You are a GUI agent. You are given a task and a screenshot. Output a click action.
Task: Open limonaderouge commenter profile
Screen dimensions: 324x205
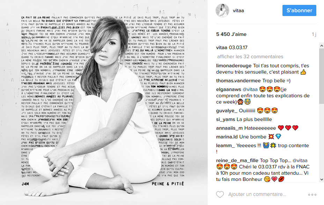234,66
